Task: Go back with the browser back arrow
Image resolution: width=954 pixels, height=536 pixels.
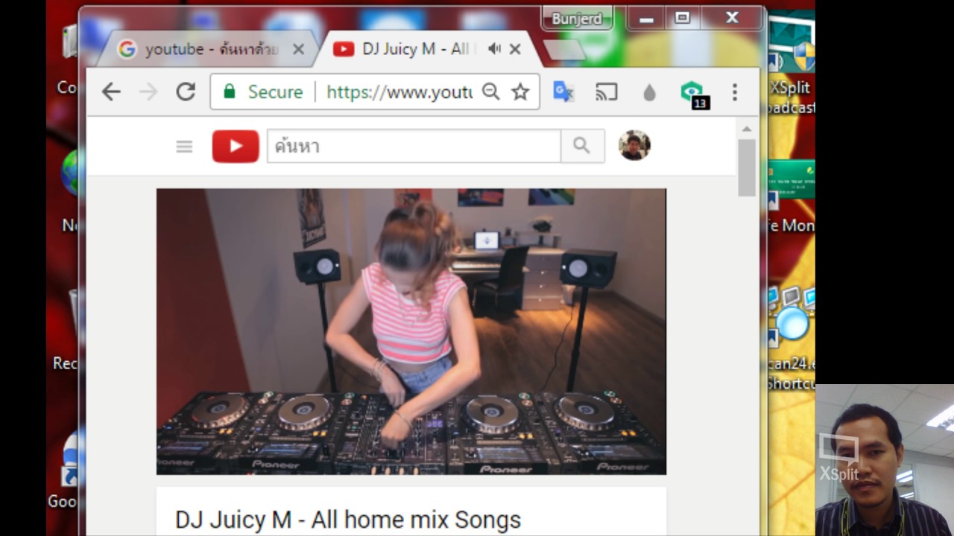Action: [x=111, y=92]
